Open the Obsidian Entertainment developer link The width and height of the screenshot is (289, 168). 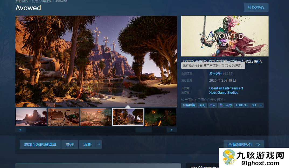point(226,88)
